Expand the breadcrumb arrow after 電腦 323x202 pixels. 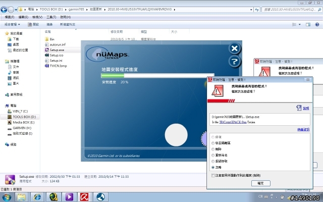pos(37,10)
